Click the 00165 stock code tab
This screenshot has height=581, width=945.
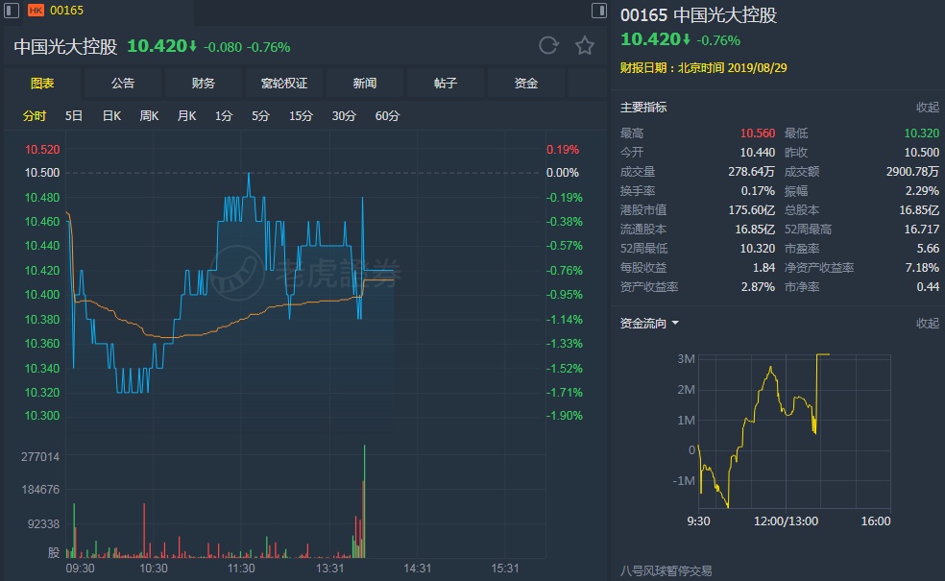pos(66,11)
